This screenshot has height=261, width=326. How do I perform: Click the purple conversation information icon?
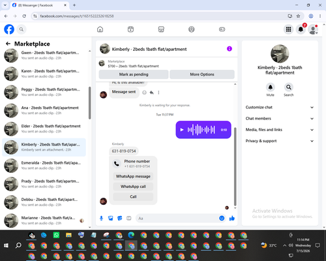point(230,49)
